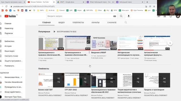Open Теория вероятностей playlist title

(x=129, y=91)
